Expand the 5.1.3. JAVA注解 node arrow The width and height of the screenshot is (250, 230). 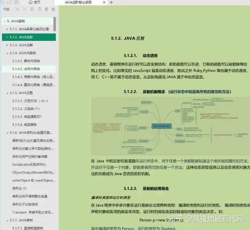[x=7, y=45]
